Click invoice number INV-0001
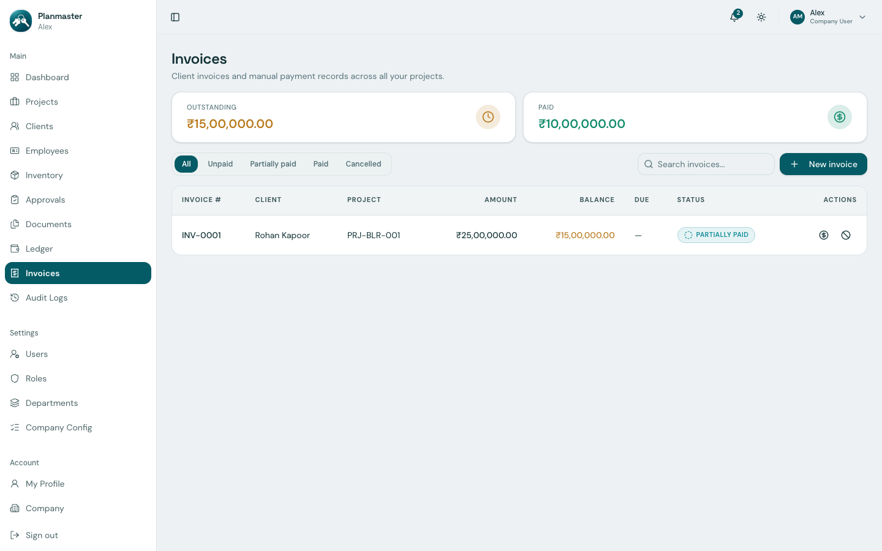 click(x=202, y=235)
